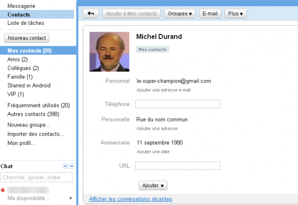
Task: Click the E-mail button
Action: 210,13
